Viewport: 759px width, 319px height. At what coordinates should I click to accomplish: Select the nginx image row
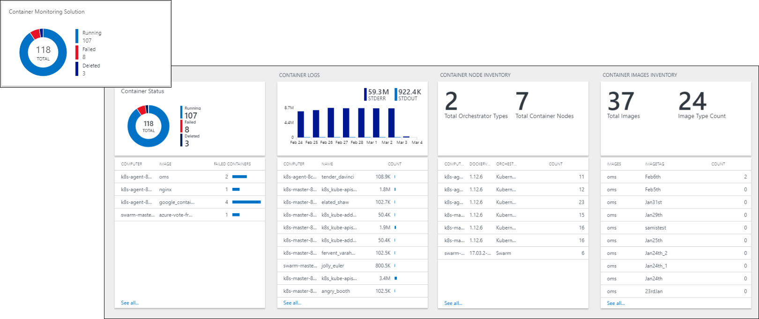pos(189,190)
